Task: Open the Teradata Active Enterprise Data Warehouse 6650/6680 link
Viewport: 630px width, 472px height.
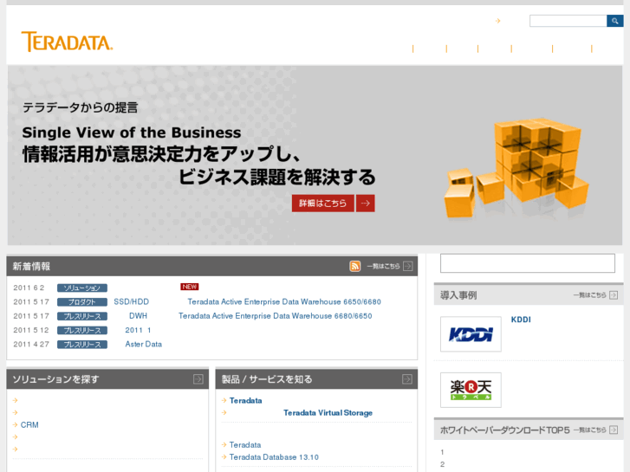Action: 284,301
